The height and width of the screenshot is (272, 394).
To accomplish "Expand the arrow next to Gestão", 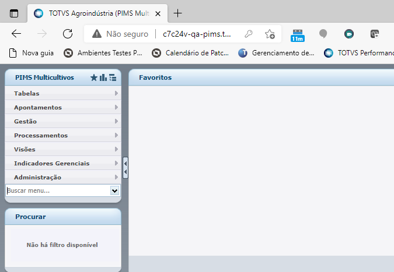I will coord(116,121).
